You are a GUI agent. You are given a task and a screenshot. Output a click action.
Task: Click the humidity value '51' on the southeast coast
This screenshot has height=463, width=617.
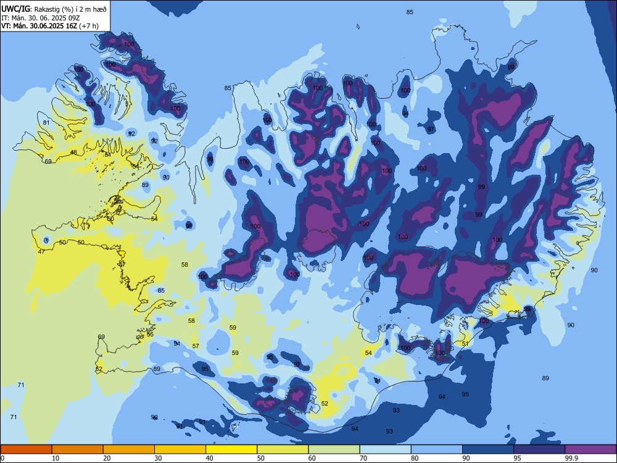pyautogui.click(x=465, y=344)
